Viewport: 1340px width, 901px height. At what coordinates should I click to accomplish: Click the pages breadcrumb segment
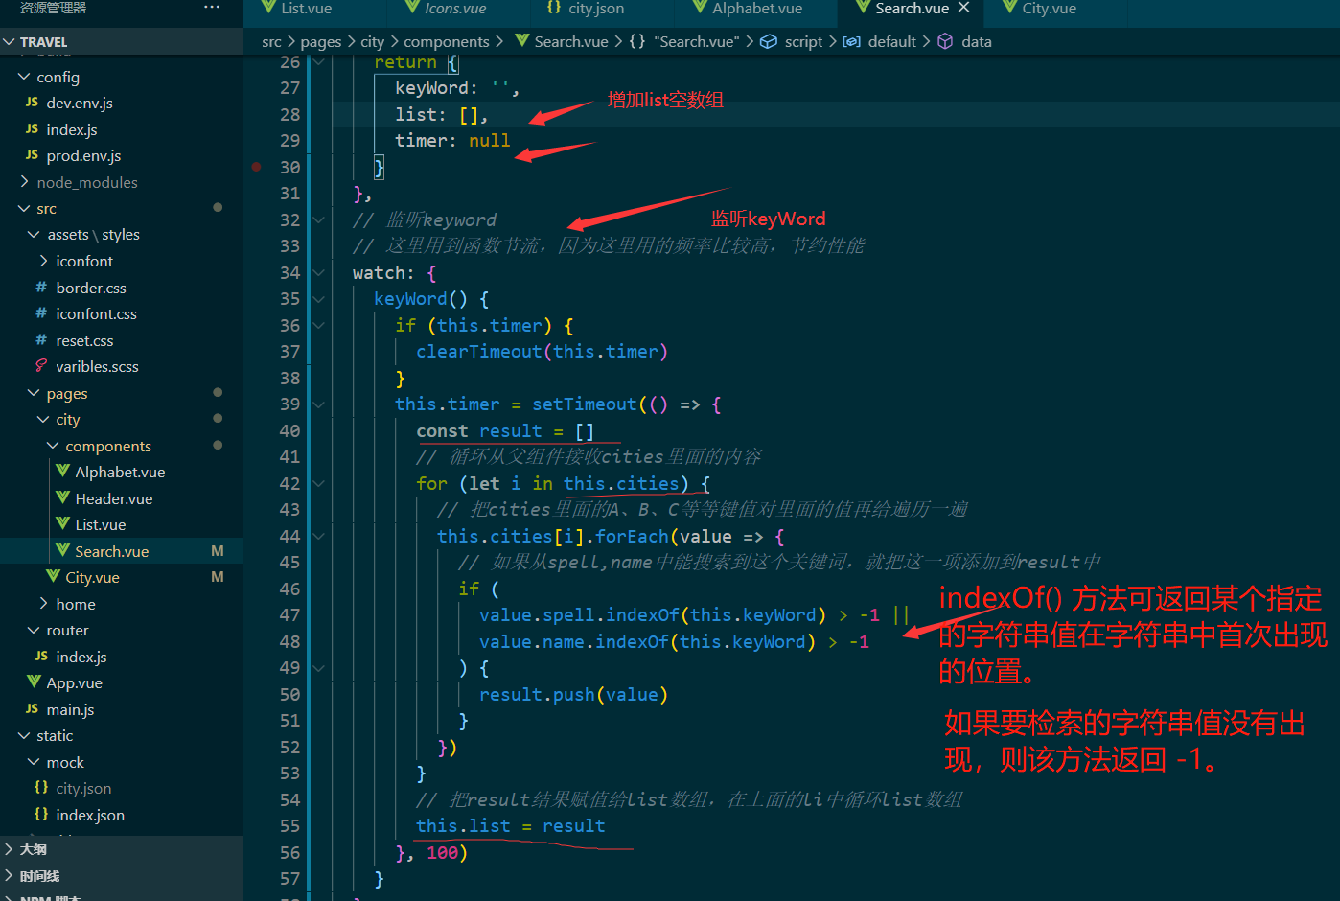pyautogui.click(x=321, y=41)
